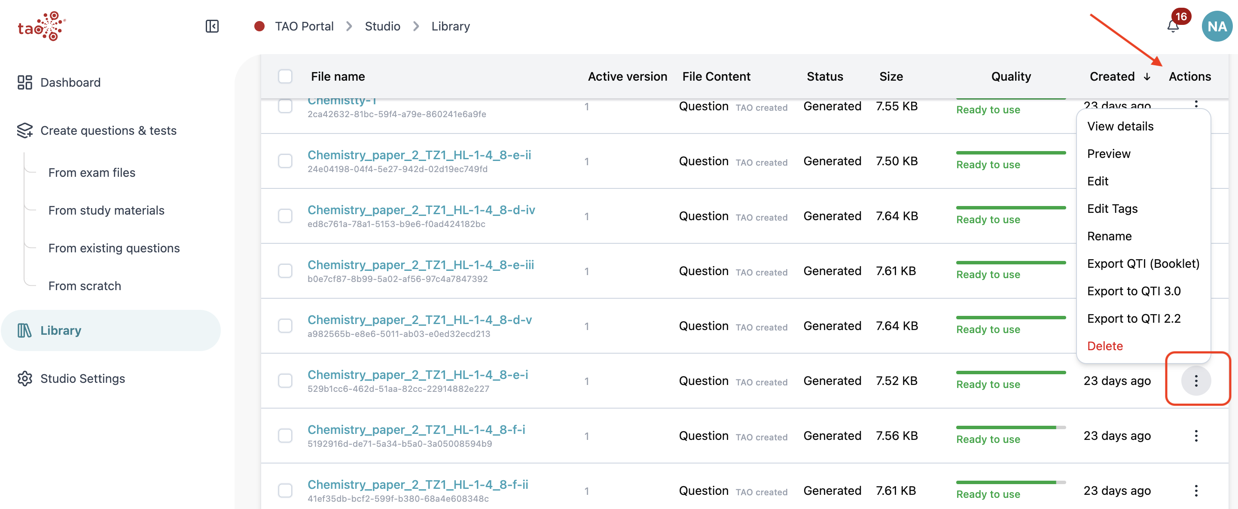This screenshot has width=1238, height=509.
Task: Check the box for Chemistry_paper_2_TZ1_HL-1-4_8-d-iv
Action: tap(285, 216)
